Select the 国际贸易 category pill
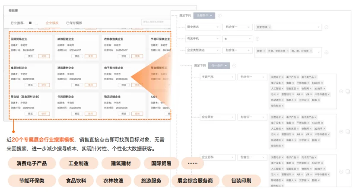The image size is (359, 194). pyautogui.click(x=161, y=163)
